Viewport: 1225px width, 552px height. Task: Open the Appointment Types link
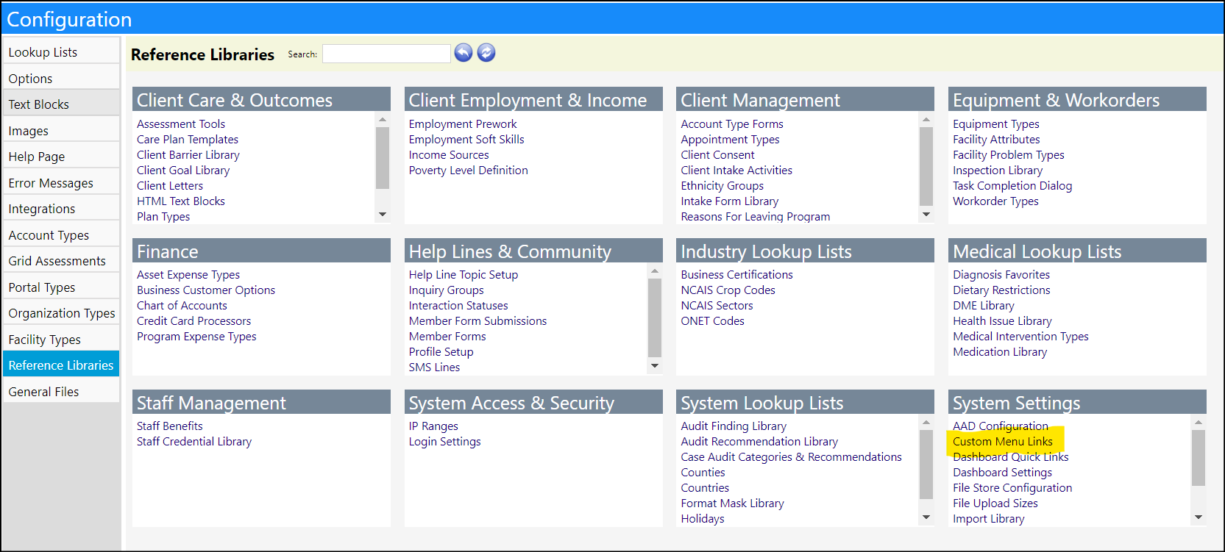pos(730,140)
